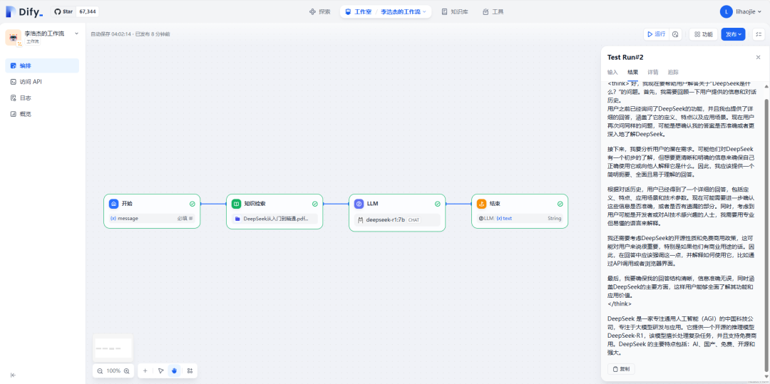Open the checklist icon in the toolbar
The height and width of the screenshot is (384, 770).
click(759, 34)
